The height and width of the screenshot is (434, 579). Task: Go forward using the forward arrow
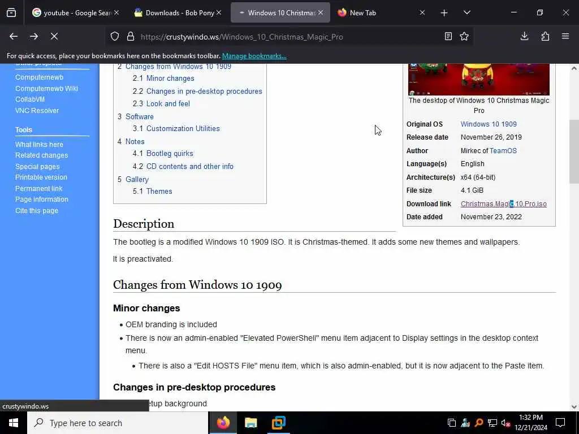click(x=34, y=36)
